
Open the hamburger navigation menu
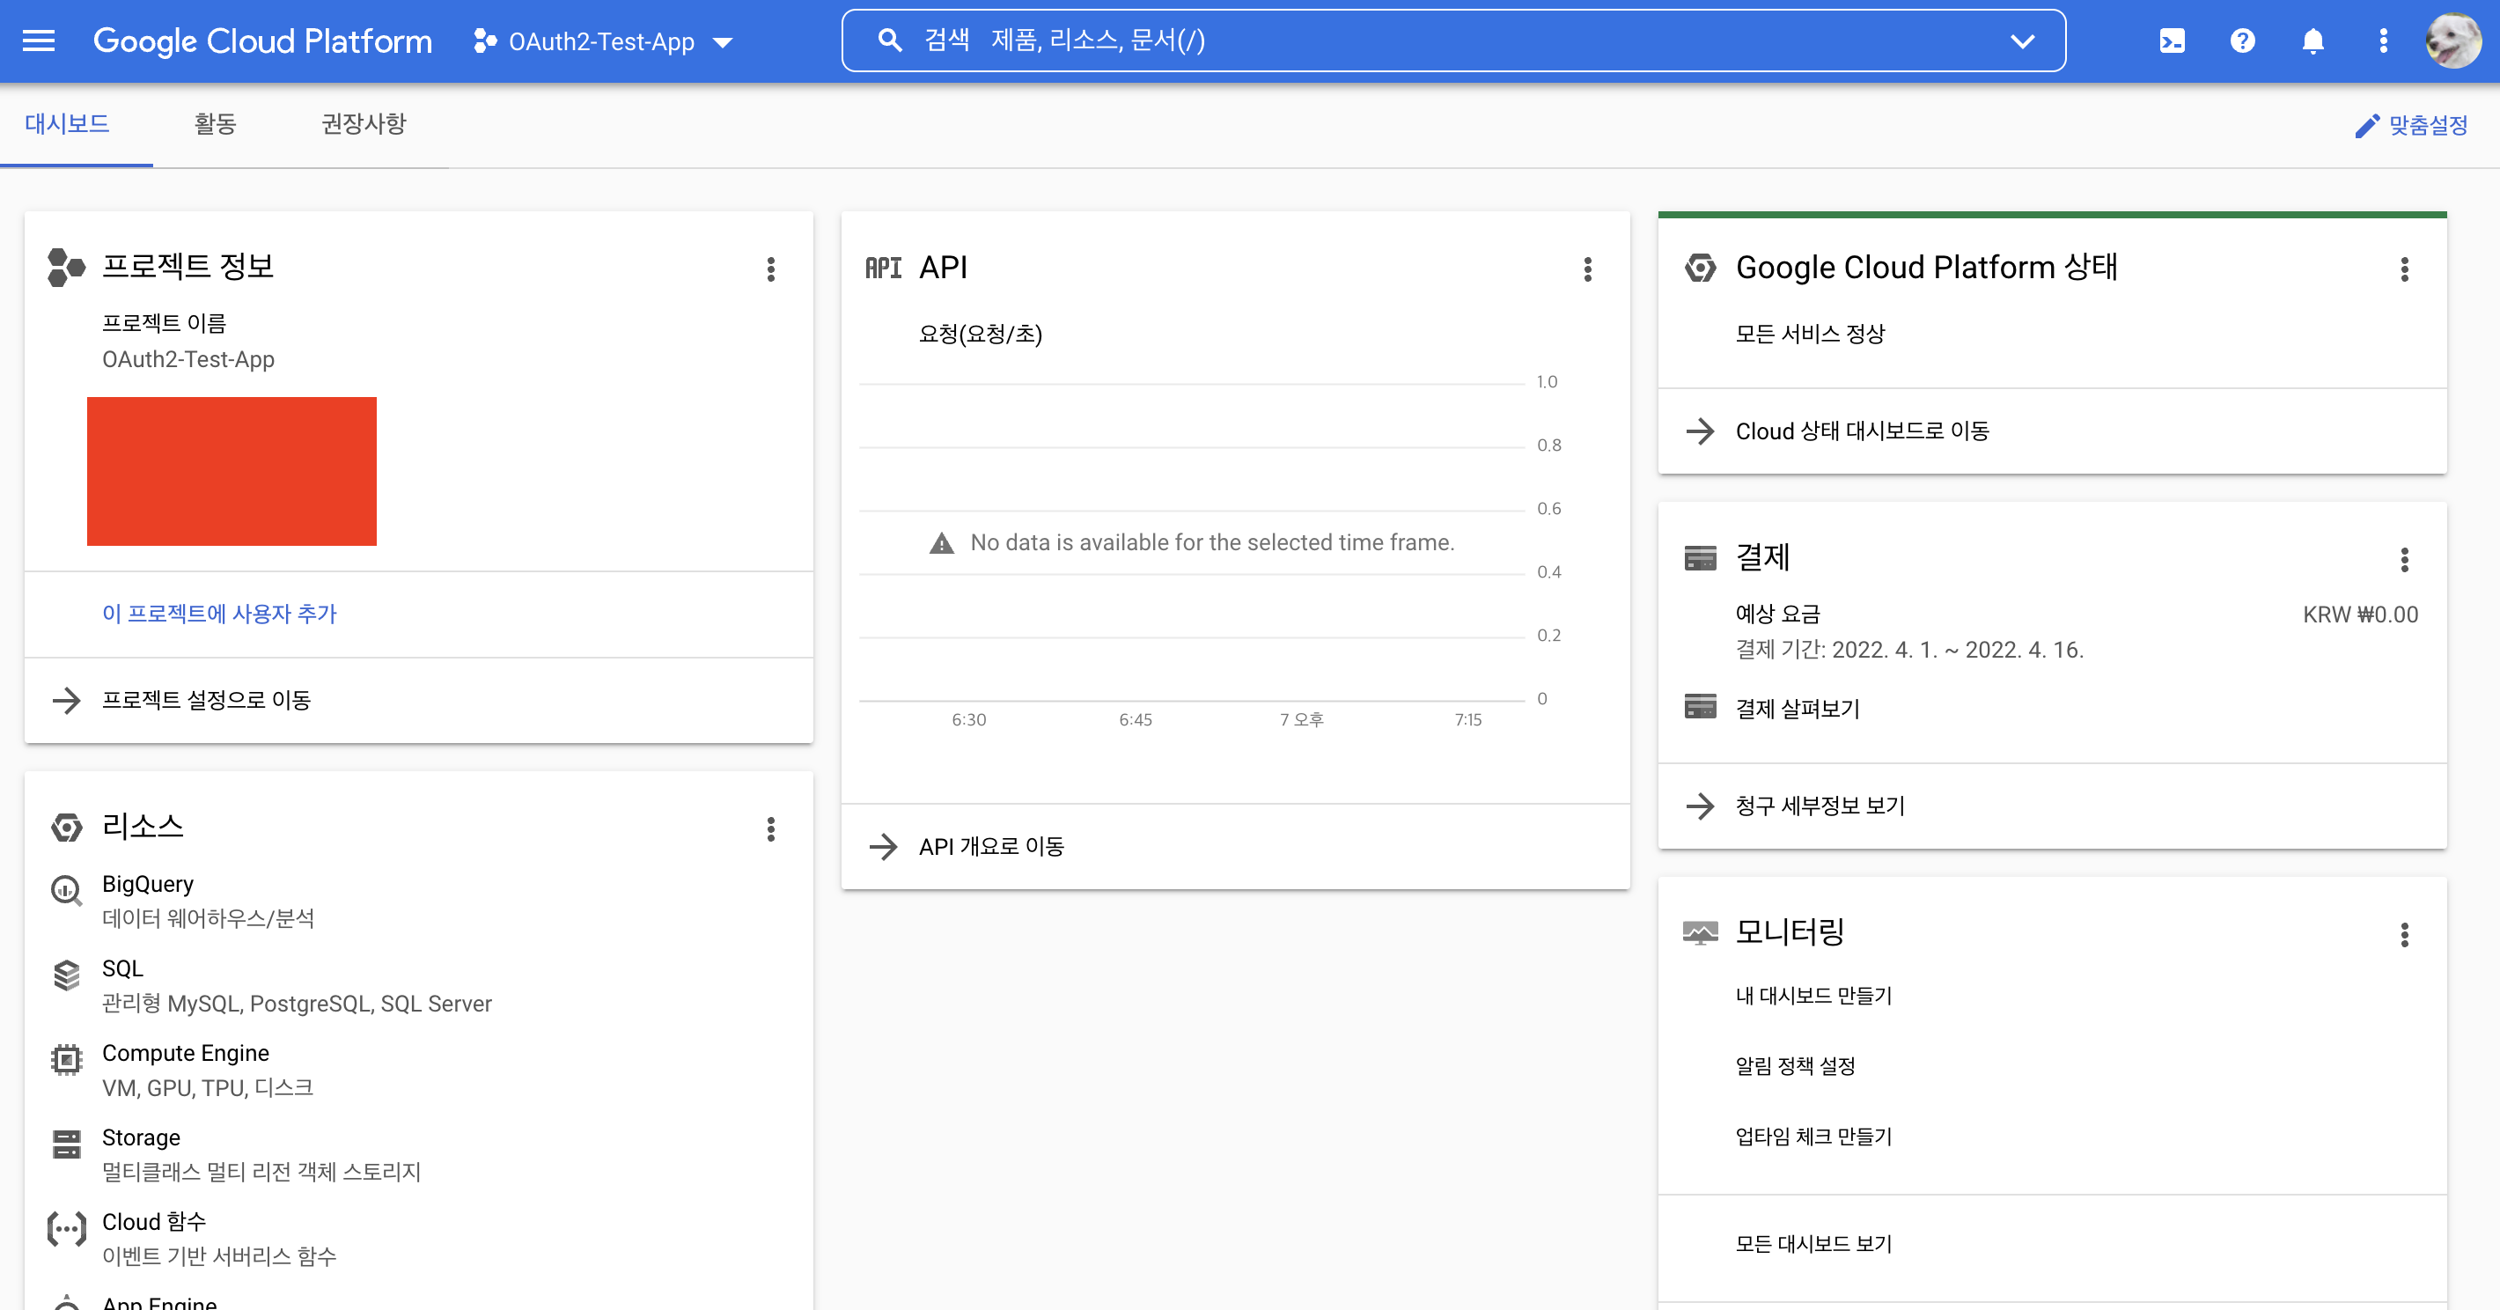pos(39,40)
